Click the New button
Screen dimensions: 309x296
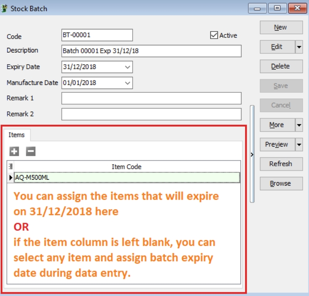pyautogui.click(x=280, y=27)
